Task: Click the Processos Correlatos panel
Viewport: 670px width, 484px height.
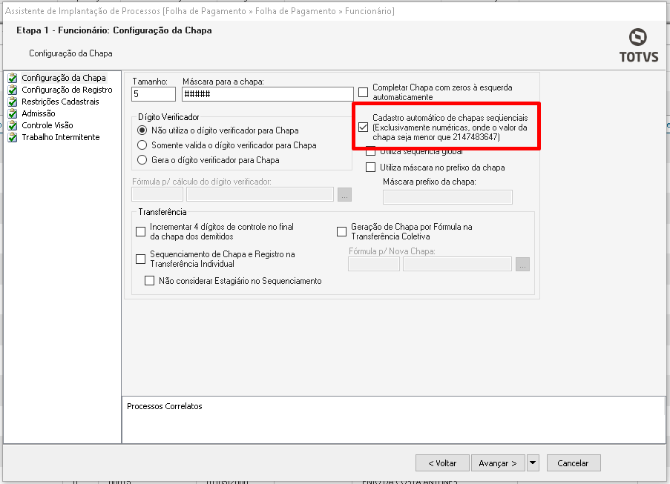Action: (x=393, y=420)
